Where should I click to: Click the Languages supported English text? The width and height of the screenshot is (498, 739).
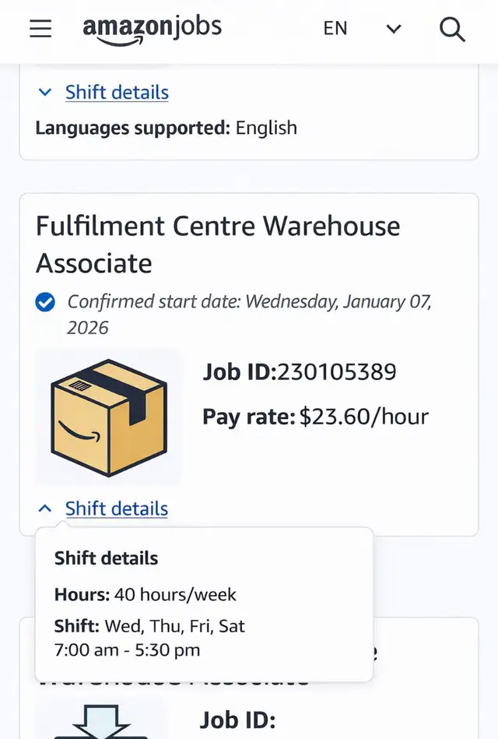click(x=166, y=128)
